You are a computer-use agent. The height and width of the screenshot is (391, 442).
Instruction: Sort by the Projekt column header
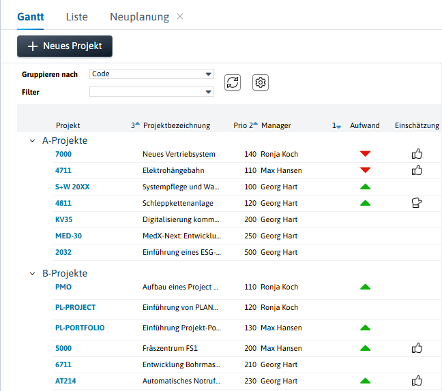coord(68,125)
